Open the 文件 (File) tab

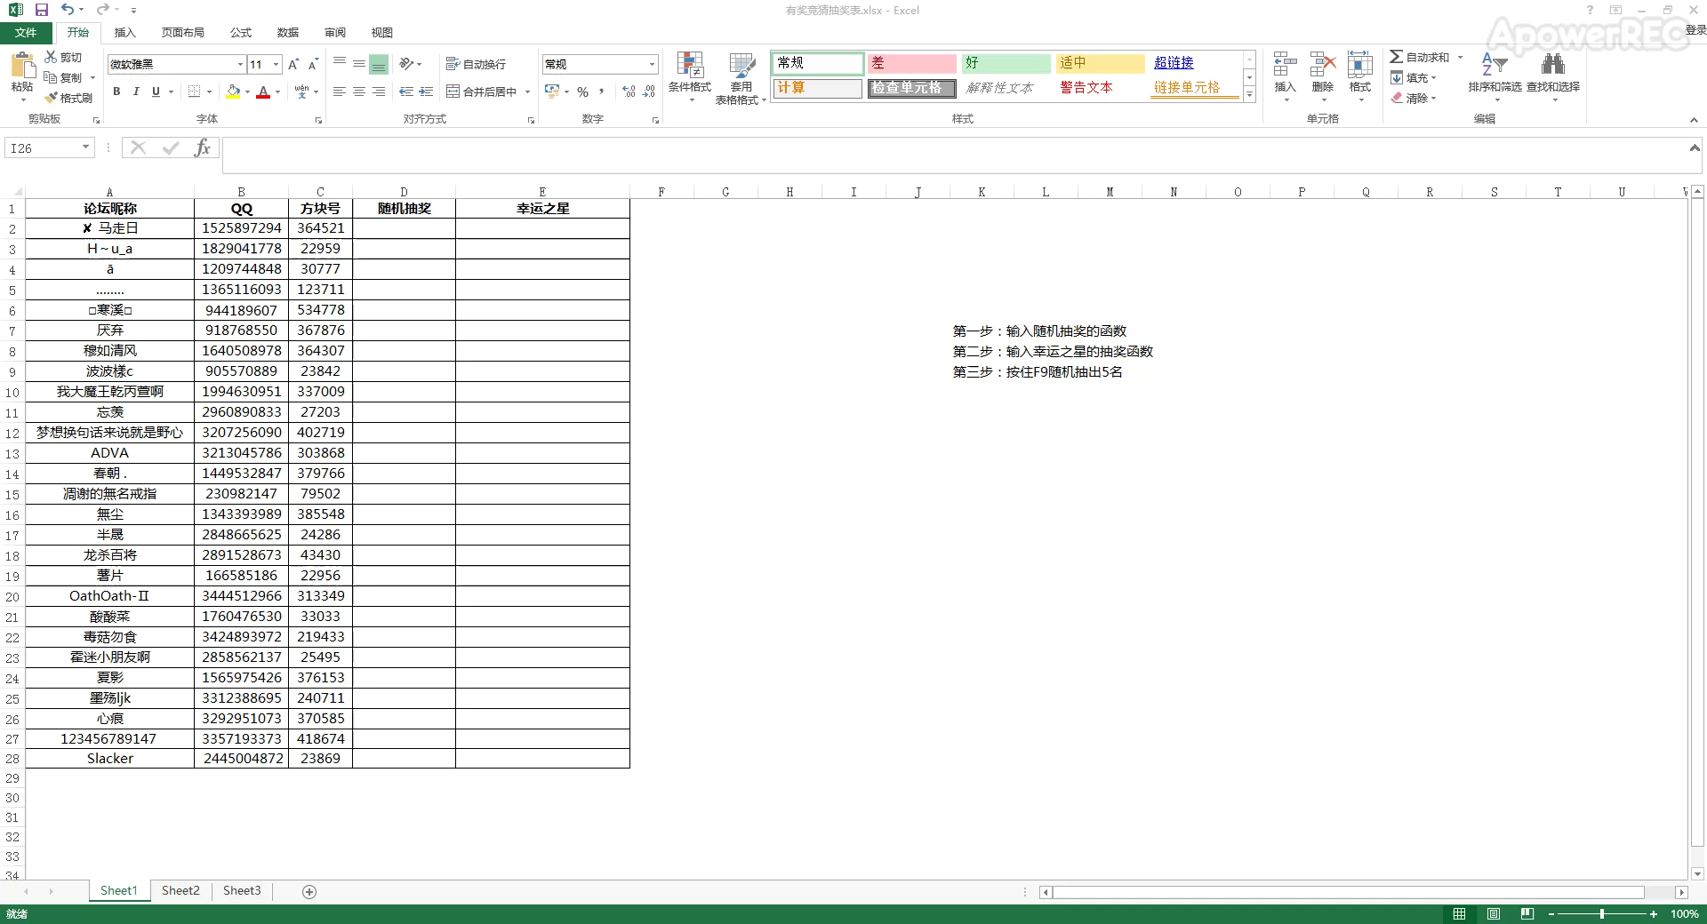click(x=26, y=33)
